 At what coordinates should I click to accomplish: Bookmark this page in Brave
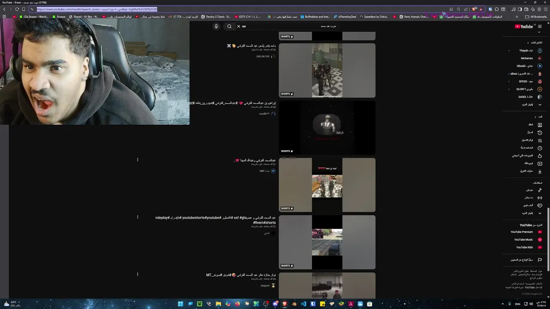[x=24, y=9]
